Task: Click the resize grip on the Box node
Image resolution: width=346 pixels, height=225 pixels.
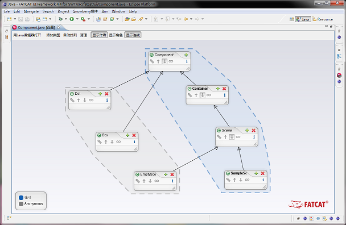Action: tap(135, 149)
